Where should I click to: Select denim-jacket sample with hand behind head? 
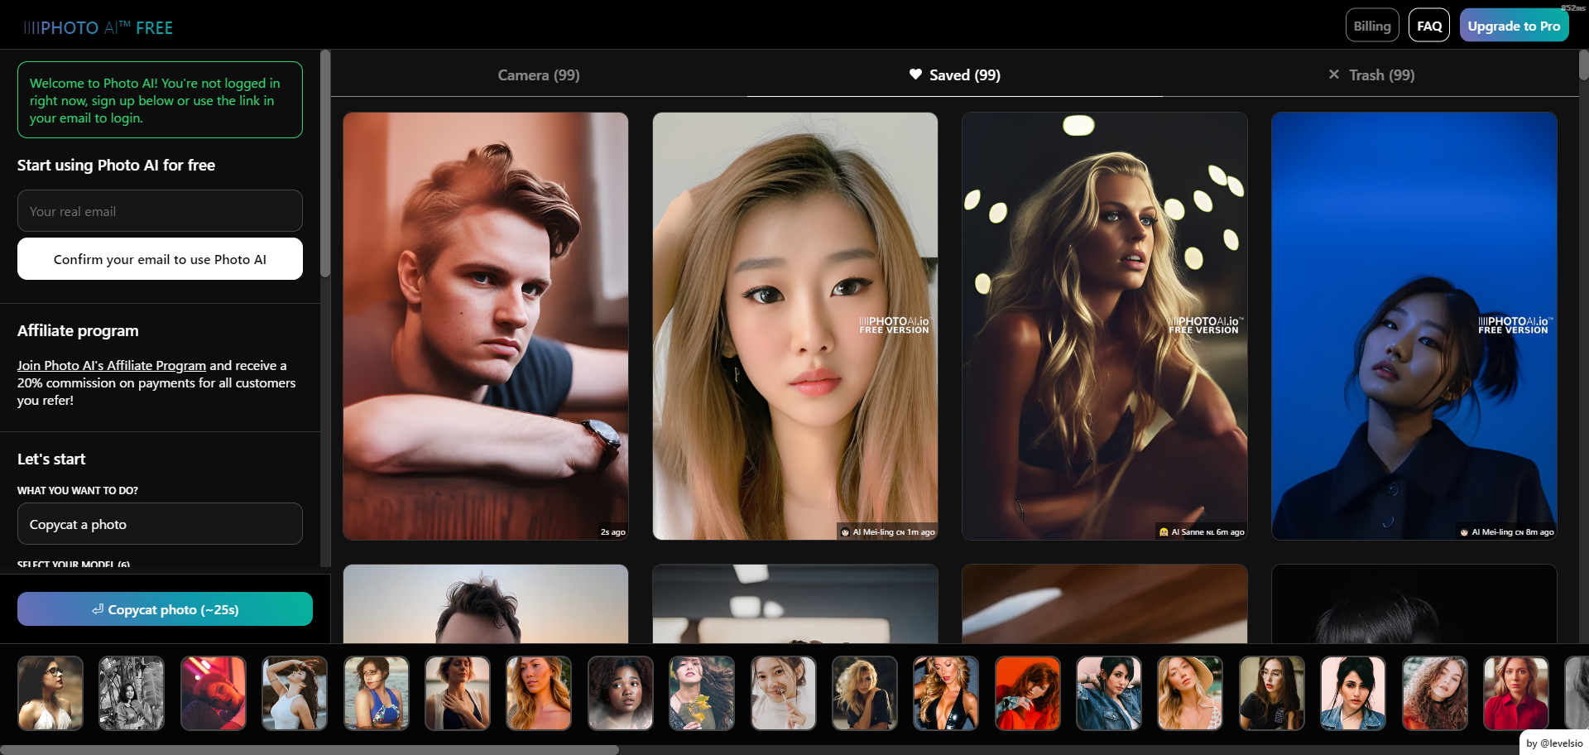pos(1109,693)
